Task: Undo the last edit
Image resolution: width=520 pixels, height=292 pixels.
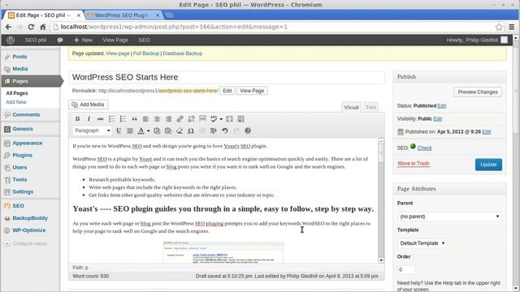Action: click(225, 131)
